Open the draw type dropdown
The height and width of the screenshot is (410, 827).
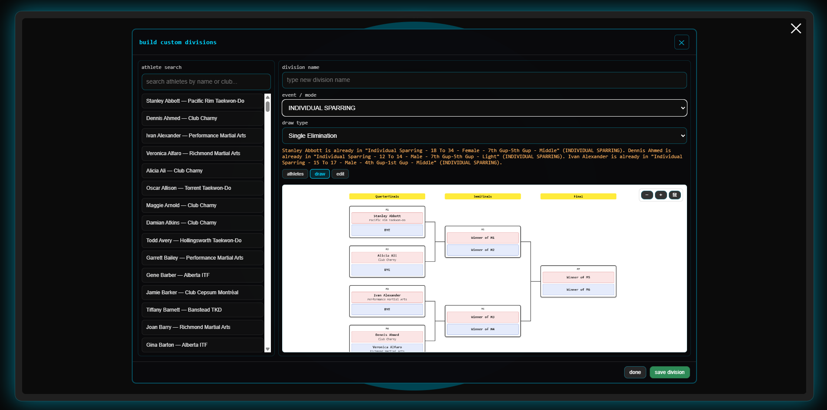[484, 136]
